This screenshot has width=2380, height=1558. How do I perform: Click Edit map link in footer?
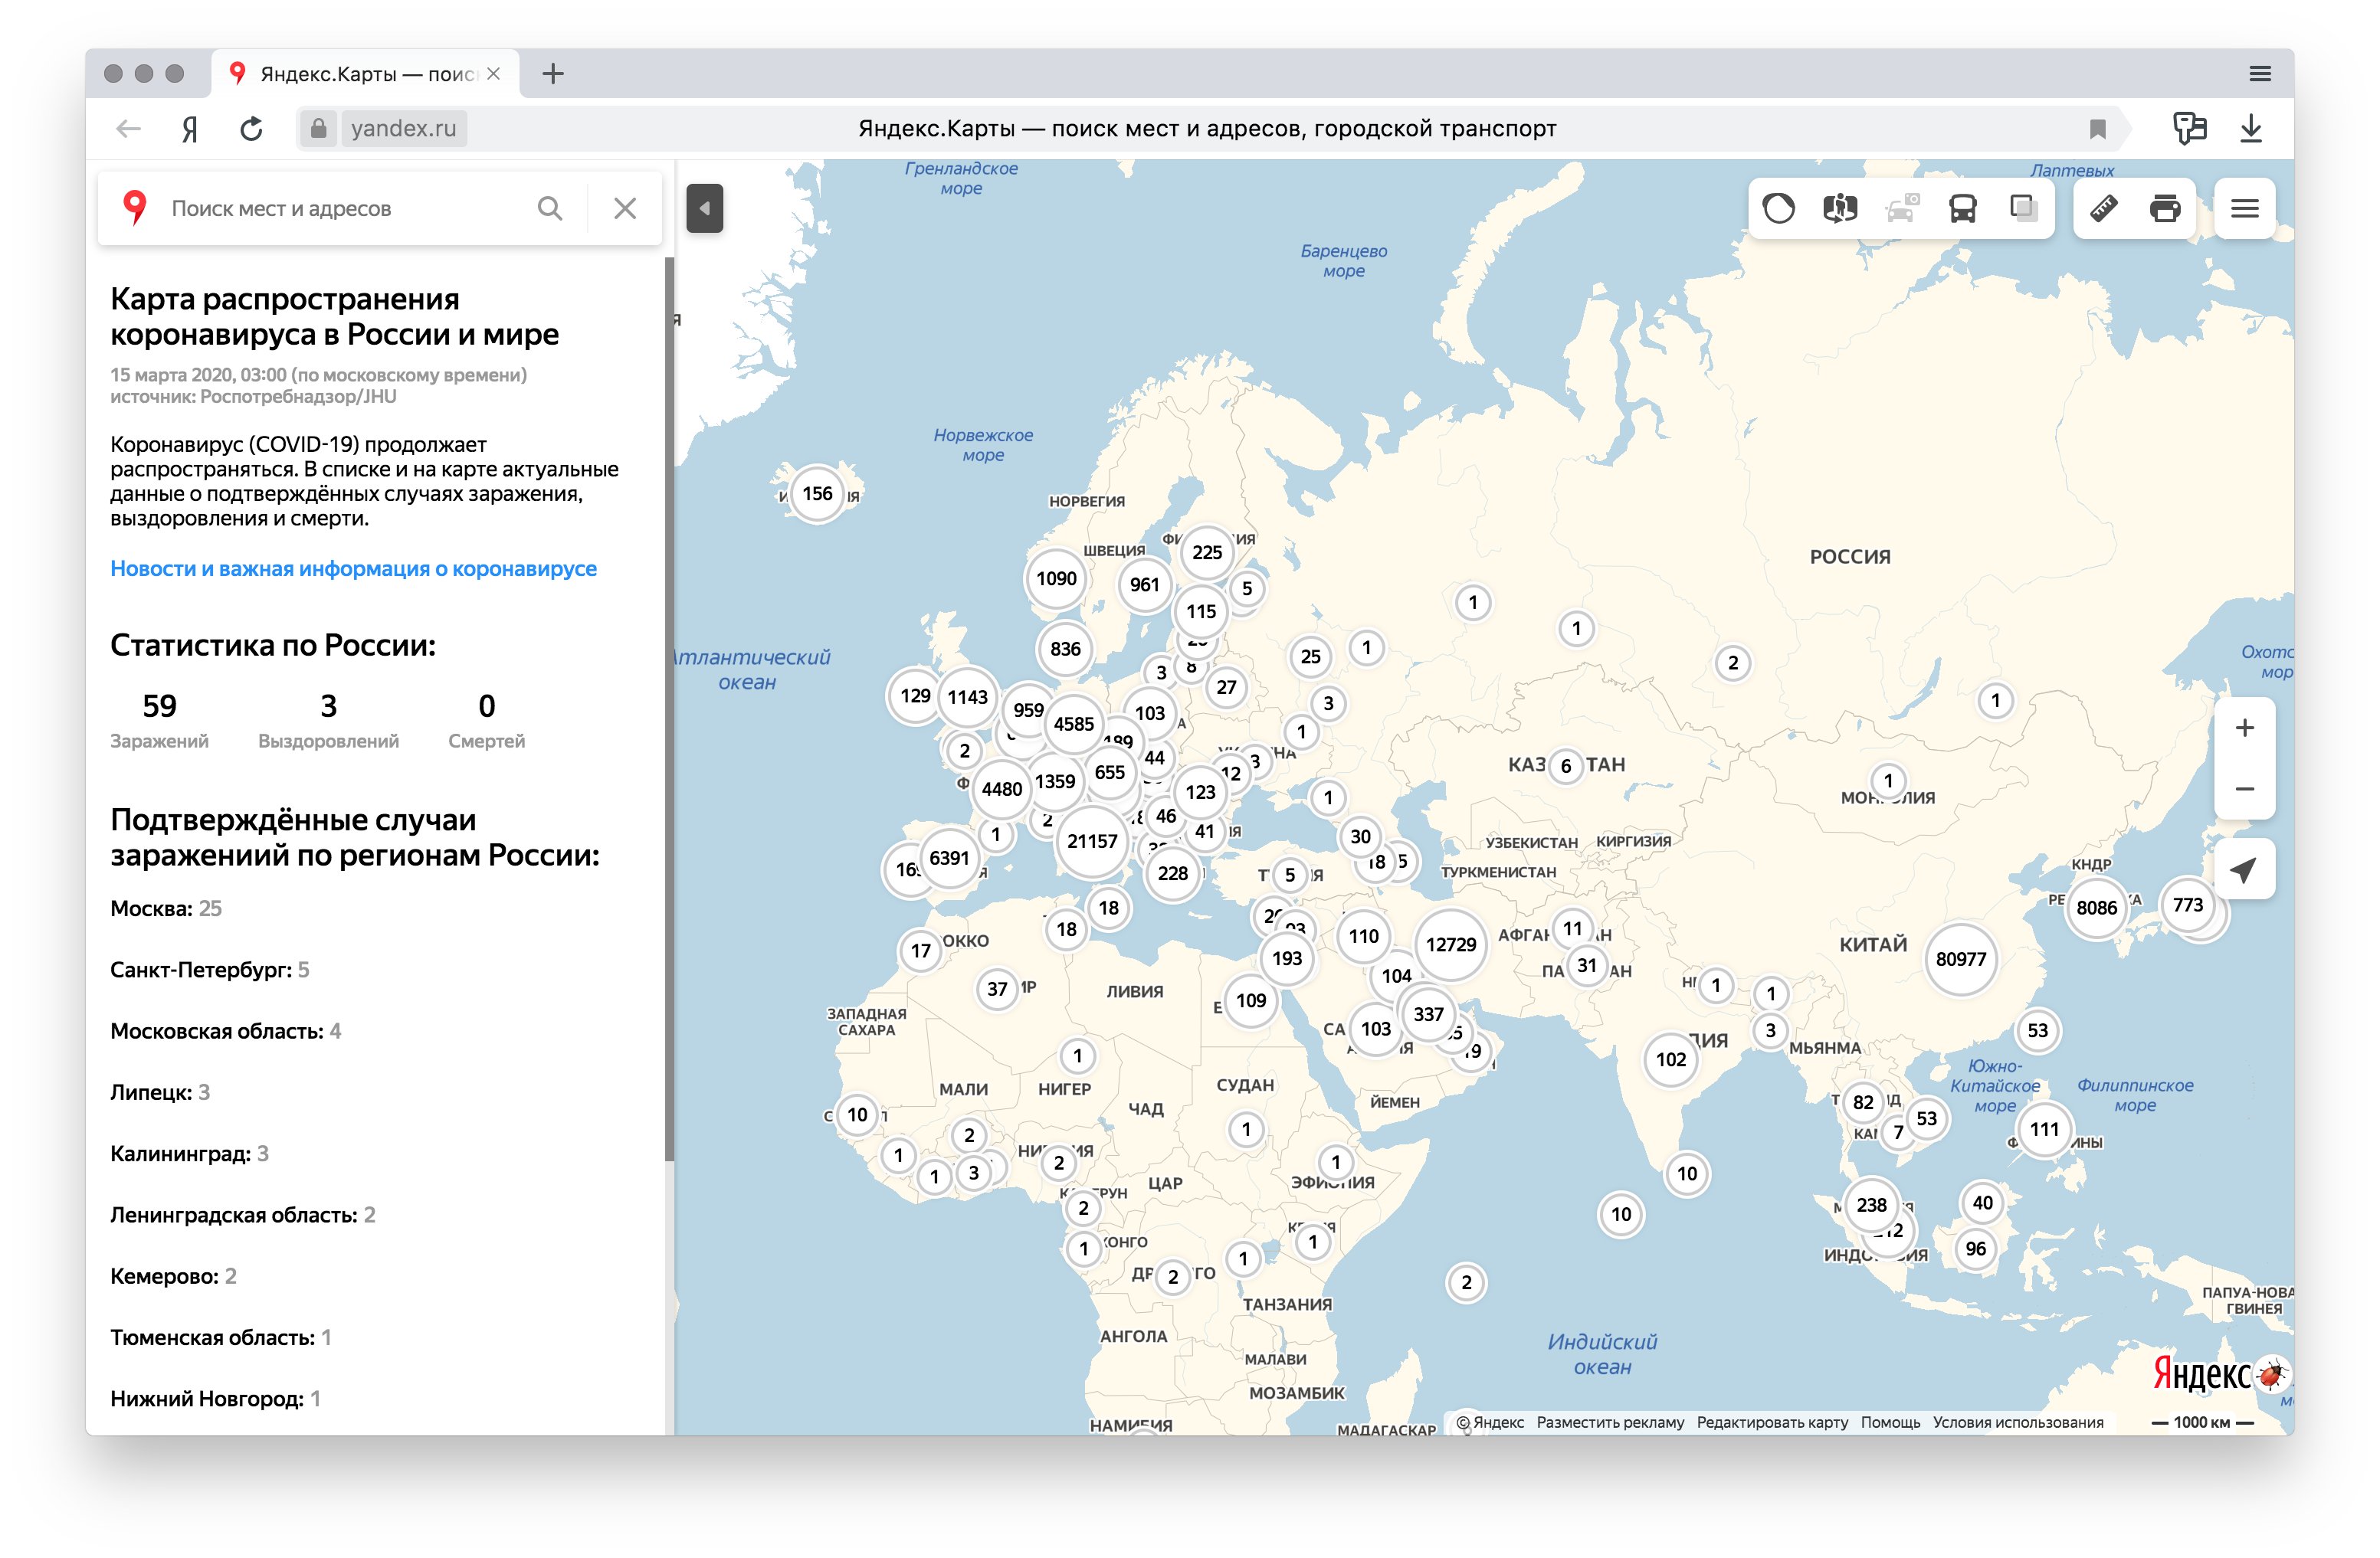click(1772, 1422)
